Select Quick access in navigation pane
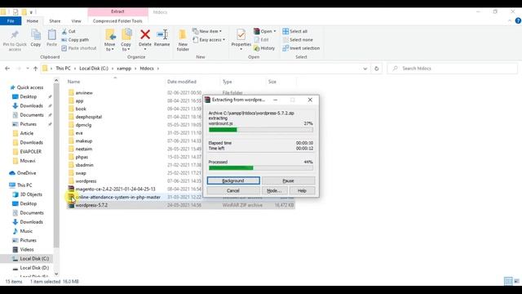The width and height of the screenshot is (522, 294). pyautogui.click(x=30, y=87)
